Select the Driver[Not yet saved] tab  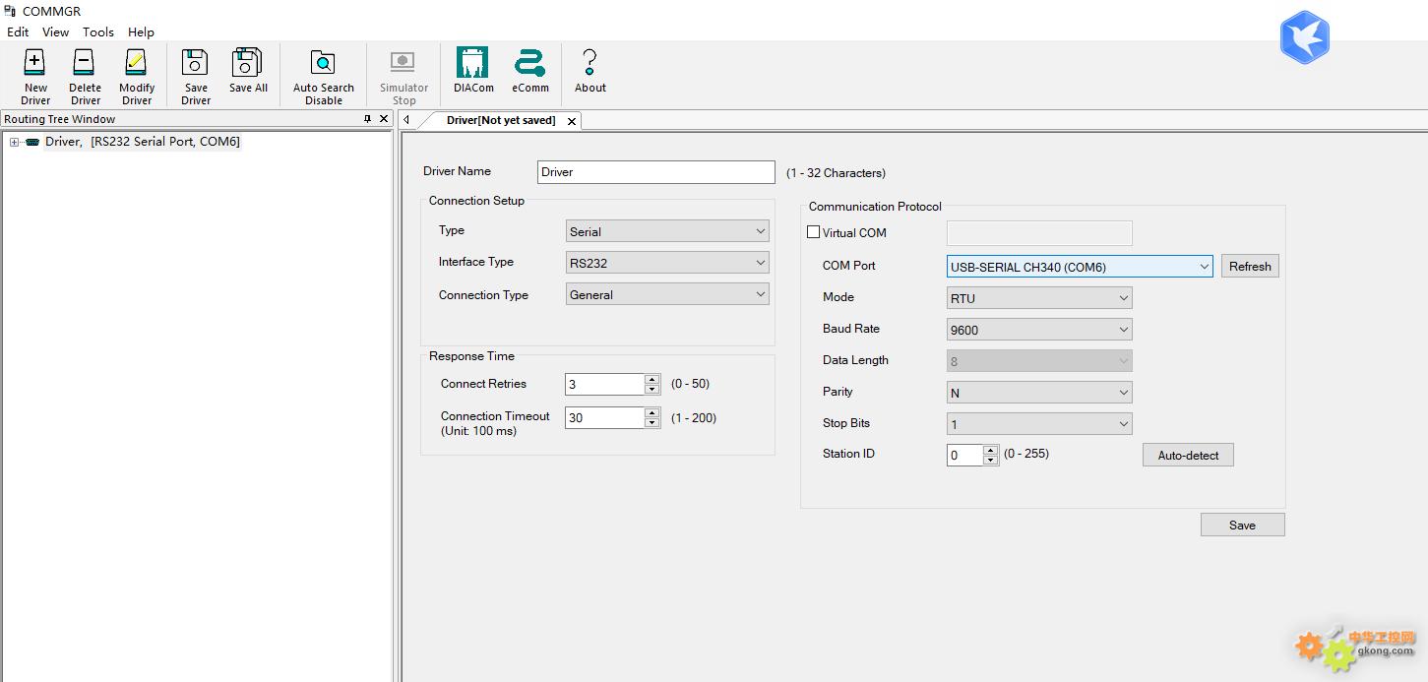[x=500, y=120]
